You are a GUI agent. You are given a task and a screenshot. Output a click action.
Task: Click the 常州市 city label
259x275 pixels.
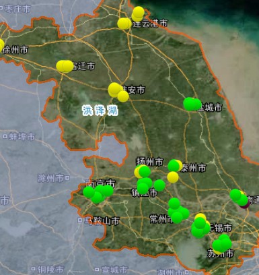tap(161, 219)
